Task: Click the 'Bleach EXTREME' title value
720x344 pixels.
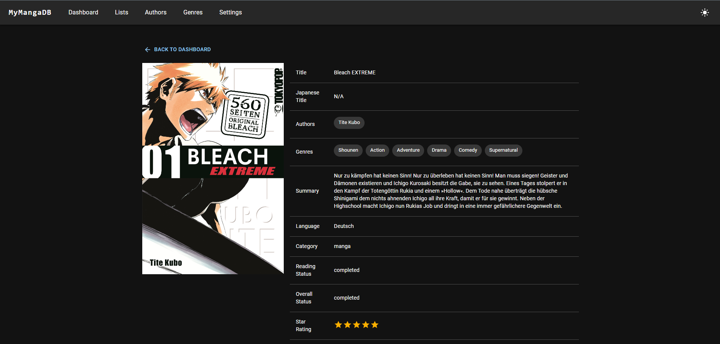Action: pos(355,72)
